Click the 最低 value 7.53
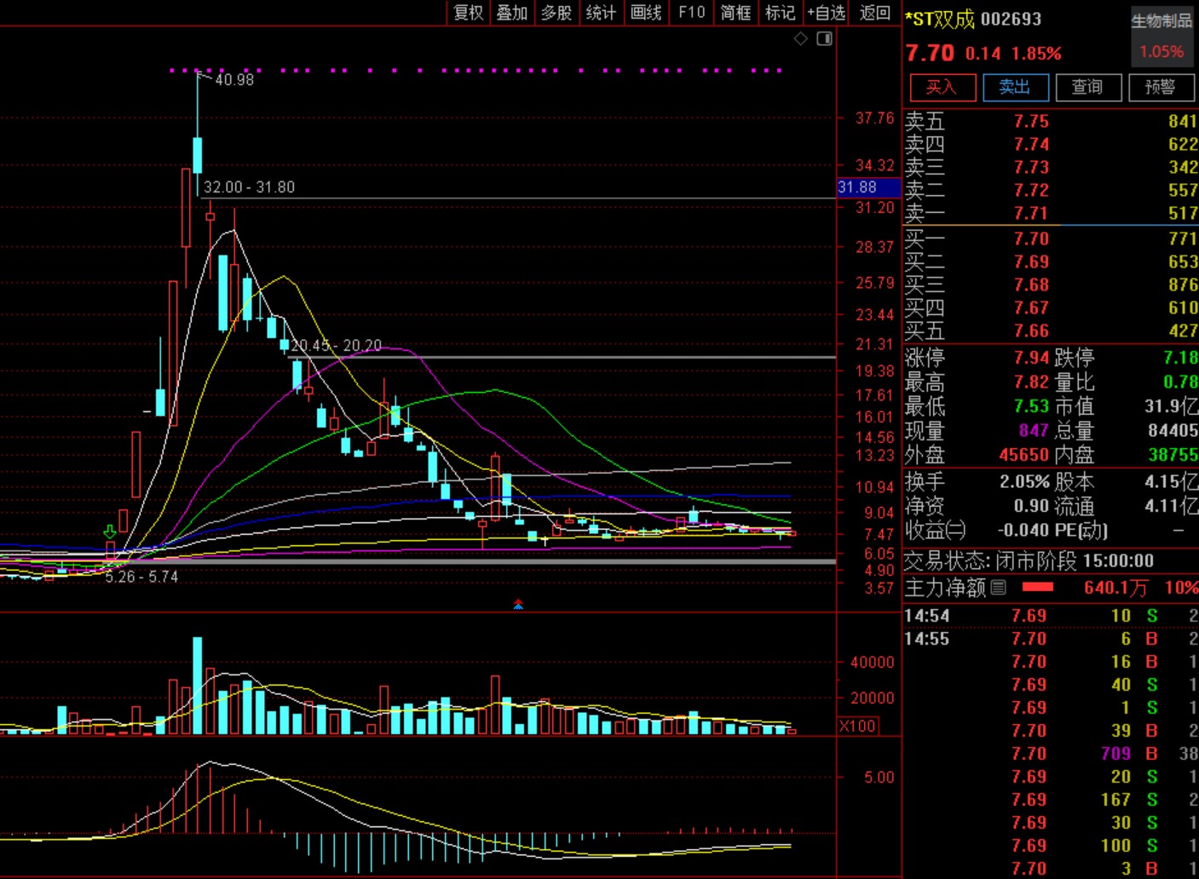Image resolution: width=1199 pixels, height=879 pixels. [x=1031, y=406]
